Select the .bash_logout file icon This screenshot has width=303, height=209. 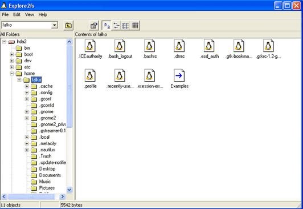point(120,46)
